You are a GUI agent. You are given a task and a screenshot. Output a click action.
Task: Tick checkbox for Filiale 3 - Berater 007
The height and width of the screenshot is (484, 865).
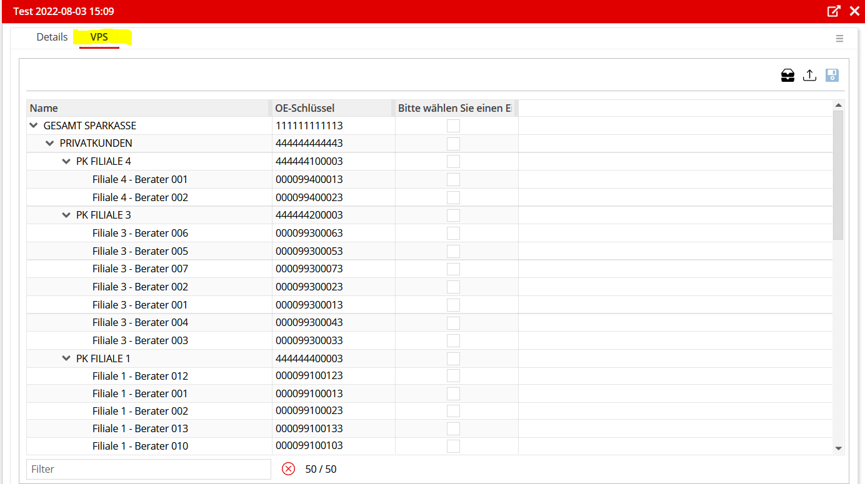tap(453, 269)
